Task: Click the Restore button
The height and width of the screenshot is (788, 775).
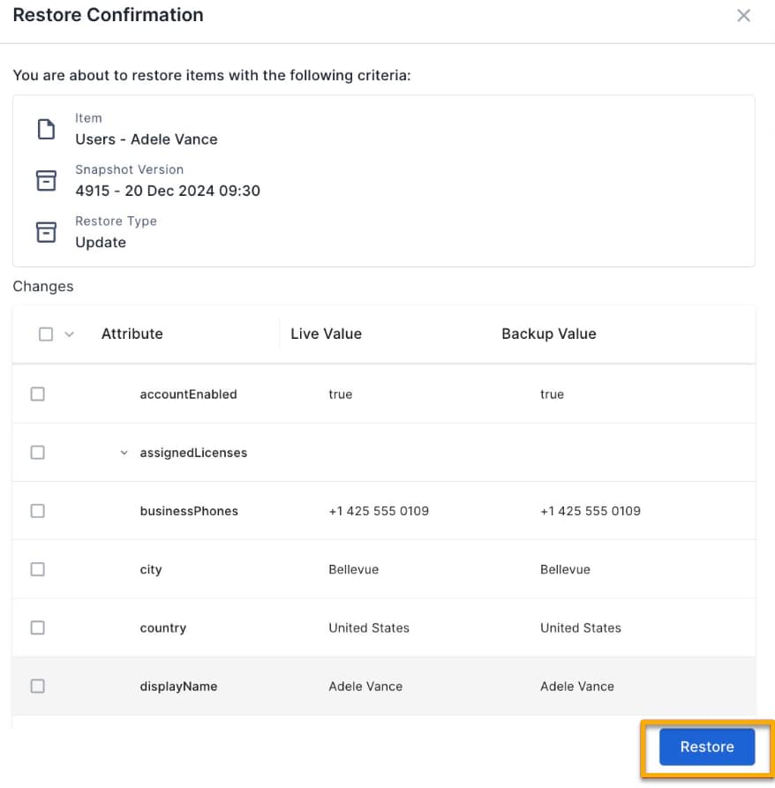Action: click(706, 747)
